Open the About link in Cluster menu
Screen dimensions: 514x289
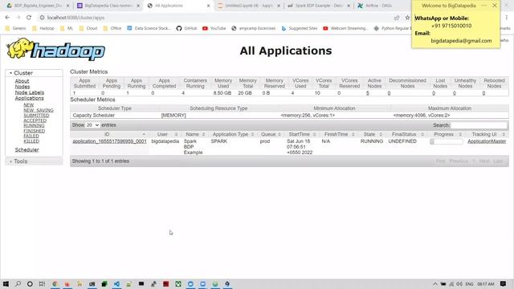pyautogui.click(x=22, y=81)
